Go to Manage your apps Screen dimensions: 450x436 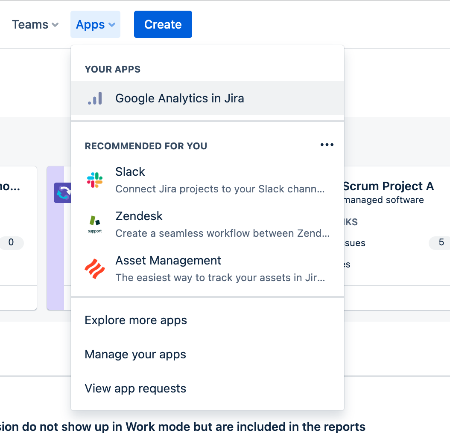pos(135,355)
